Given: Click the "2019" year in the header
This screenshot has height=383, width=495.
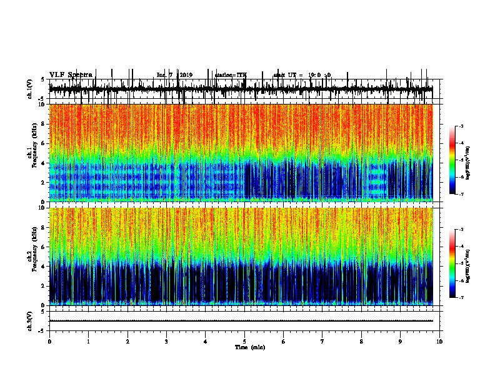Looking at the screenshot, I should 186,75.
